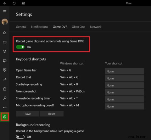Open the hamburger menu in sidebar
151x140 pixels.
5,11
